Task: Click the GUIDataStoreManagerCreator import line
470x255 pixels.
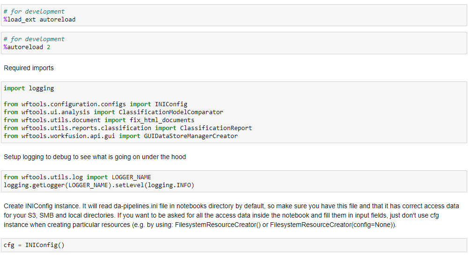Action: (120, 136)
